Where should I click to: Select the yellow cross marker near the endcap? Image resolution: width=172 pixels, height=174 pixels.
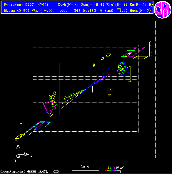pyautogui.click(x=109, y=95)
